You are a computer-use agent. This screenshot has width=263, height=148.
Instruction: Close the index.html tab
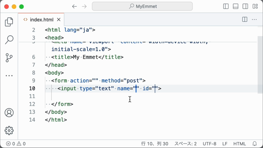[58, 20]
